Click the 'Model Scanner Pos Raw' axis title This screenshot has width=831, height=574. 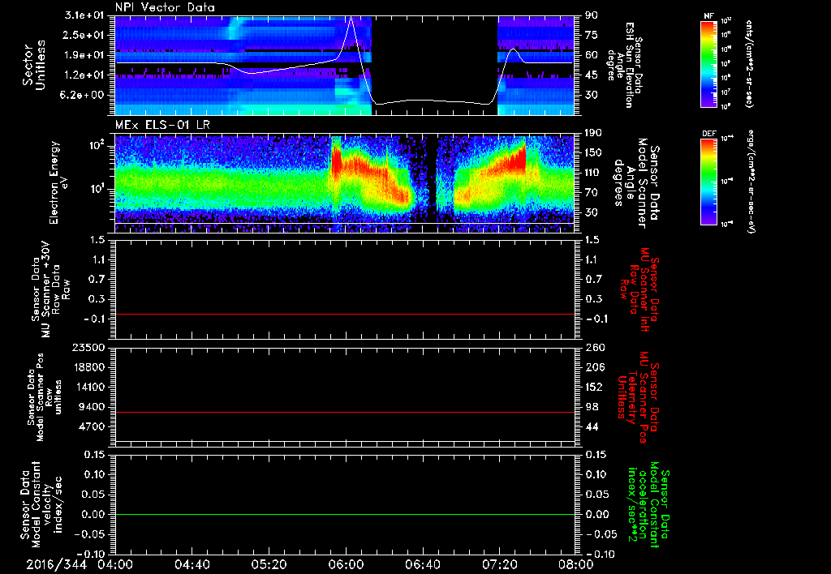pyautogui.click(x=45, y=397)
